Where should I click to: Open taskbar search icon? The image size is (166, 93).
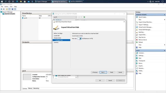point(5,2)
